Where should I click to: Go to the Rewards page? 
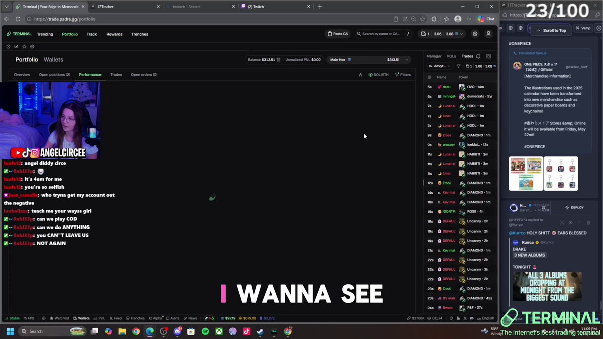(114, 34)
